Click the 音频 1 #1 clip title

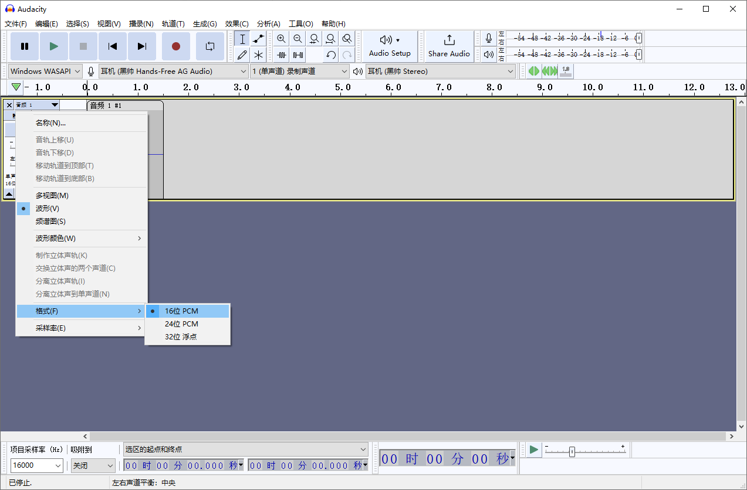[106, 106]
